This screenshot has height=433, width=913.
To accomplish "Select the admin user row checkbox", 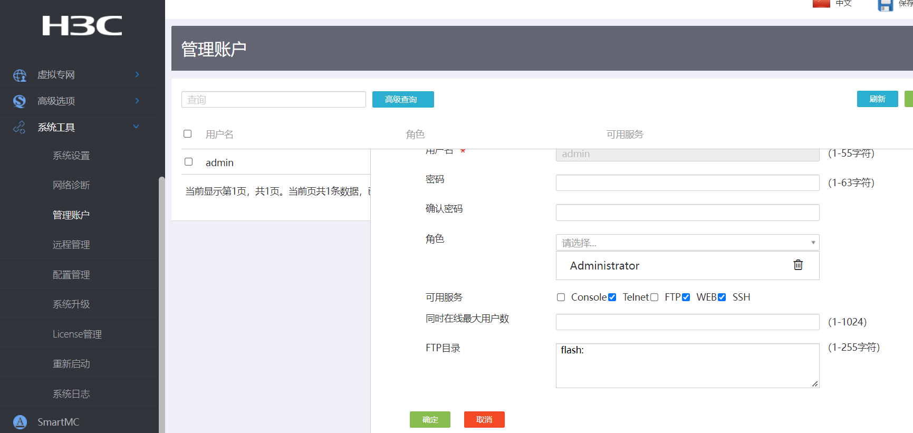I will coord(188,162).
